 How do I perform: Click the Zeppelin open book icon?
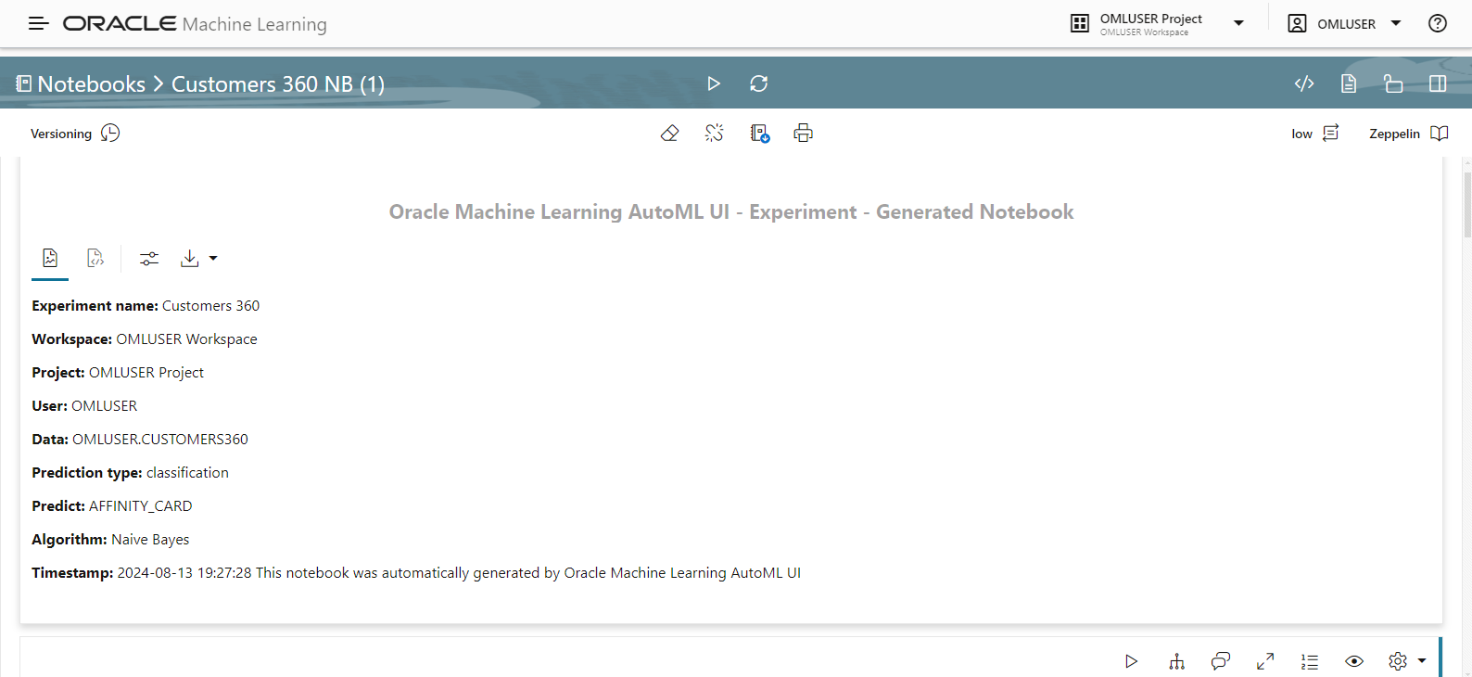[x=1440, y=134]
